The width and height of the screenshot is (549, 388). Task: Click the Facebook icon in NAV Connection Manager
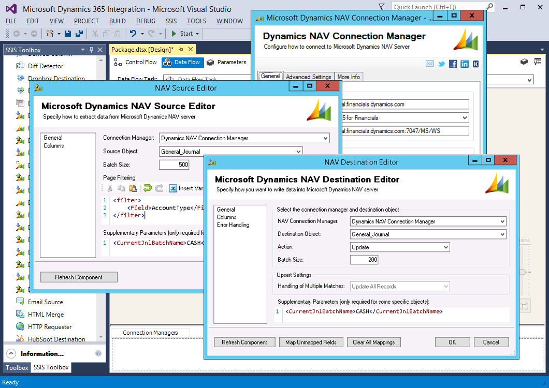click(453, 64)
